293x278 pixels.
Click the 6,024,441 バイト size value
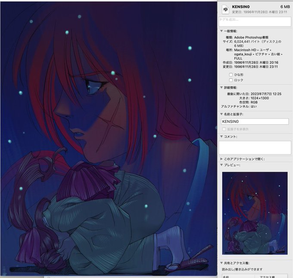tap(258, 43)
